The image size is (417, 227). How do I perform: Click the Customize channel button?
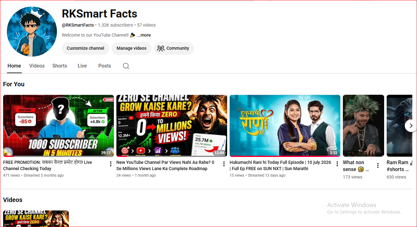[85, 48]
